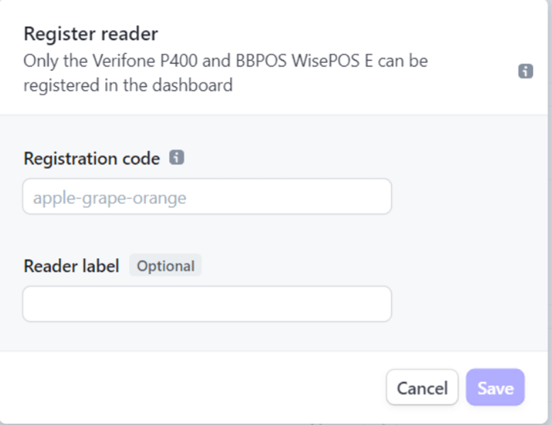552x425 pixels.
Task: Click the 'registered in the dashboard' line
Action: 128,86
